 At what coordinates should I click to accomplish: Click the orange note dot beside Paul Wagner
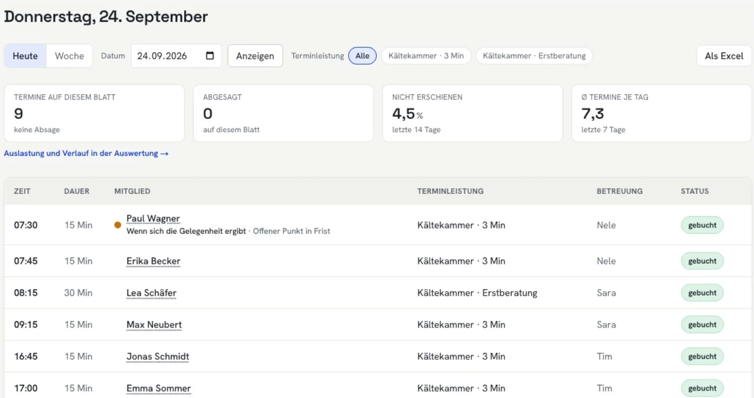pyautogui.click(x=117, y=225)
